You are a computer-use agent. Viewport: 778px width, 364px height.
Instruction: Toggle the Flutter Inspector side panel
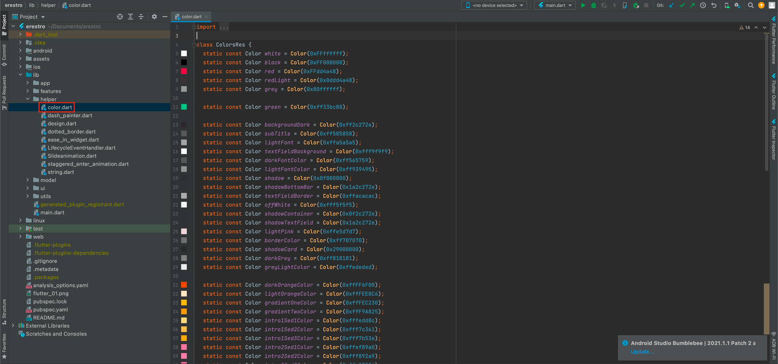[x=774, y=141]
